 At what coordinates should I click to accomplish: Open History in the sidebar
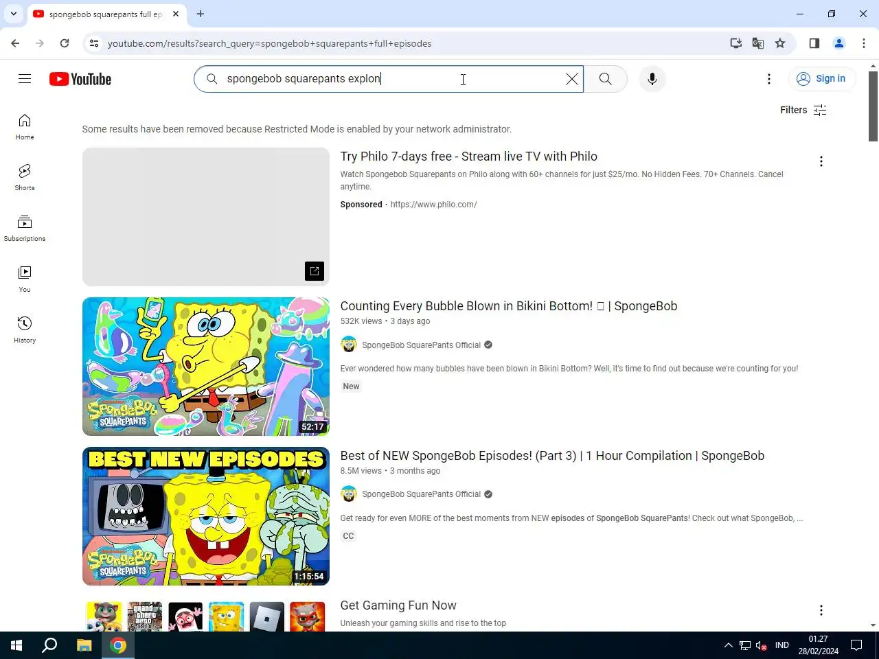(x=25, y=330)
